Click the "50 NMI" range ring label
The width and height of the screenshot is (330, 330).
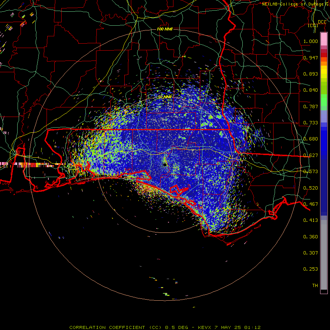coord(165,97)
